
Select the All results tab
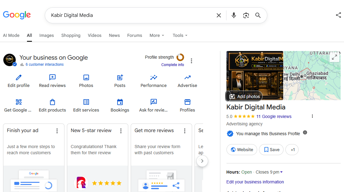pyautogui.click(x=29, y=35)
